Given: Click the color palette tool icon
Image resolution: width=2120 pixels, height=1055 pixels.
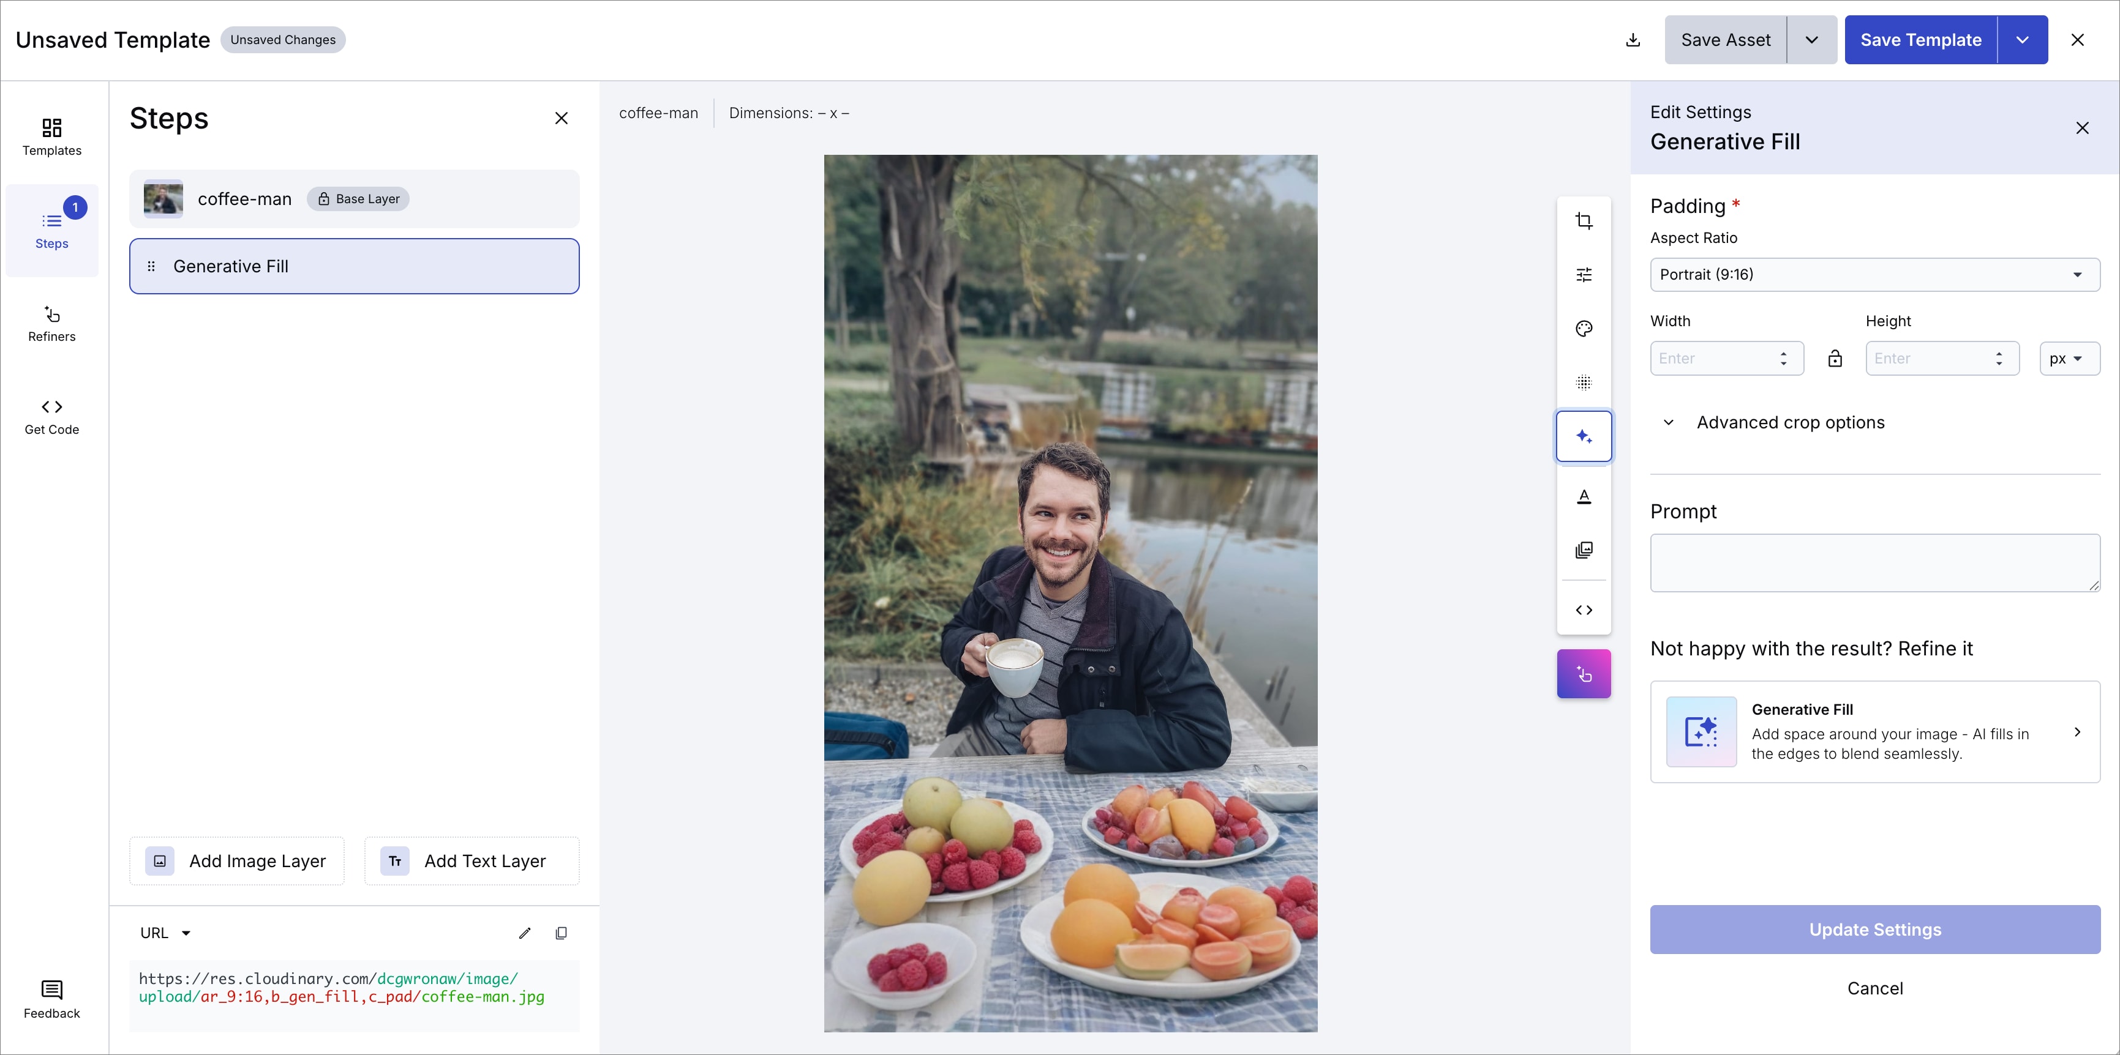Looking at the screenshot, I should pos(1584,329).
